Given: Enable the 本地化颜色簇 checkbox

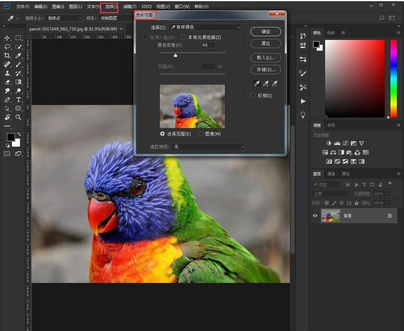Looking at the screenshot, I should (x=183, y=37).
